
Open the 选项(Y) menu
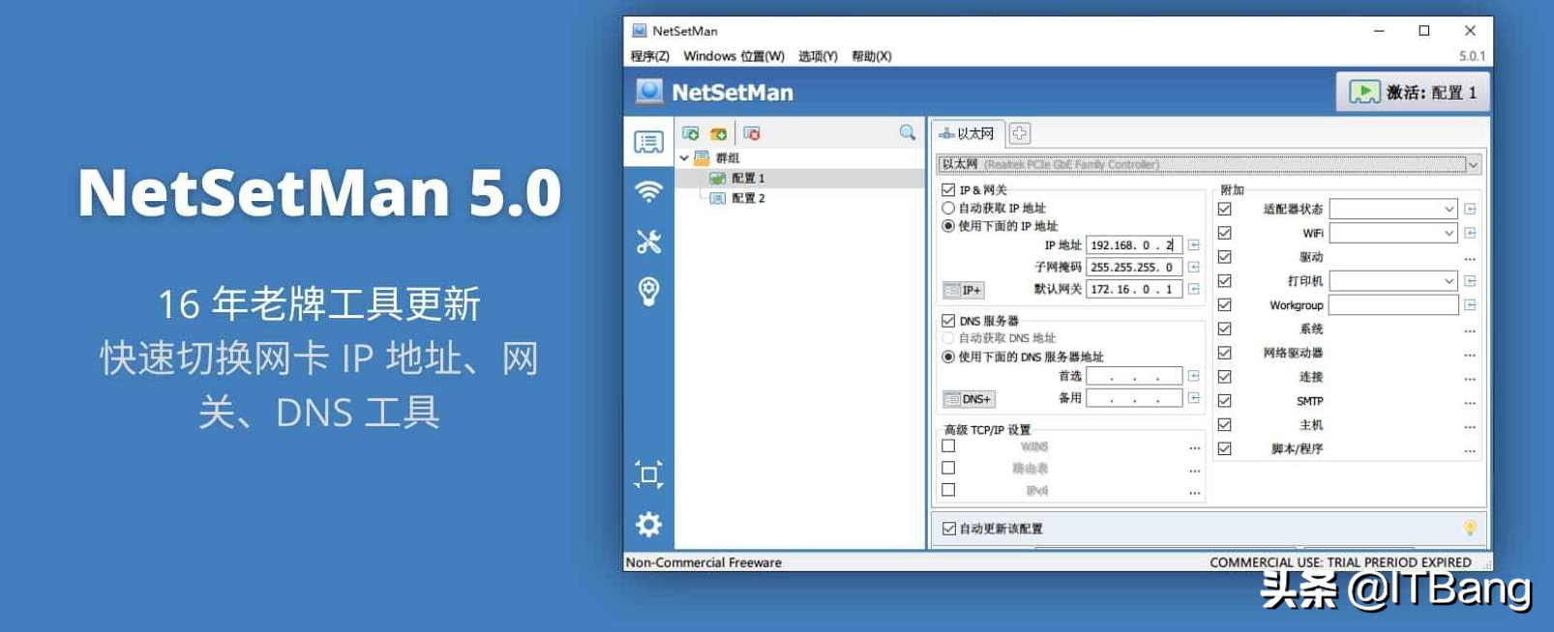tap(818, 56)
